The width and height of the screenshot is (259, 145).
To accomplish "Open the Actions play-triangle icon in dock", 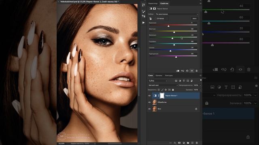I will (x=143, y=23).
